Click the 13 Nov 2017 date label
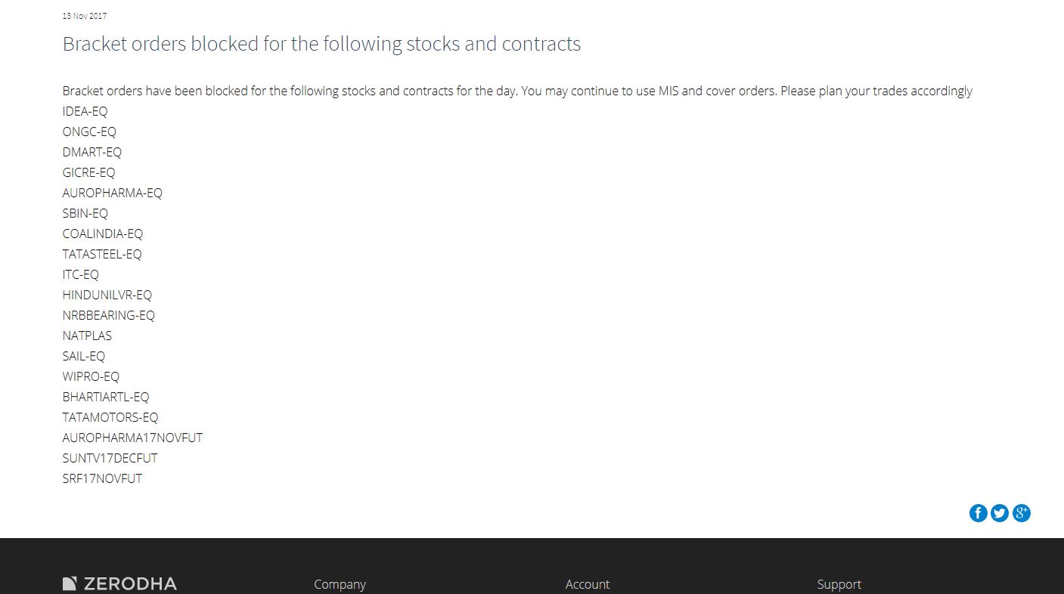The image size is (1064, 594). click(85, 16)
